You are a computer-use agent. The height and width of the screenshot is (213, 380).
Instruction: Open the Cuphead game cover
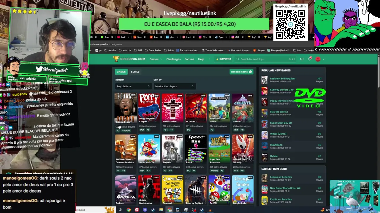tap(172, 190)
